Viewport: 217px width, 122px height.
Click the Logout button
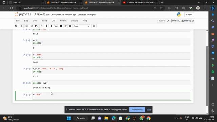coord(189,14)
